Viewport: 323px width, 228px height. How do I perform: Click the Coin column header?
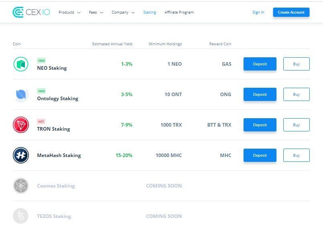coord(16,44)
